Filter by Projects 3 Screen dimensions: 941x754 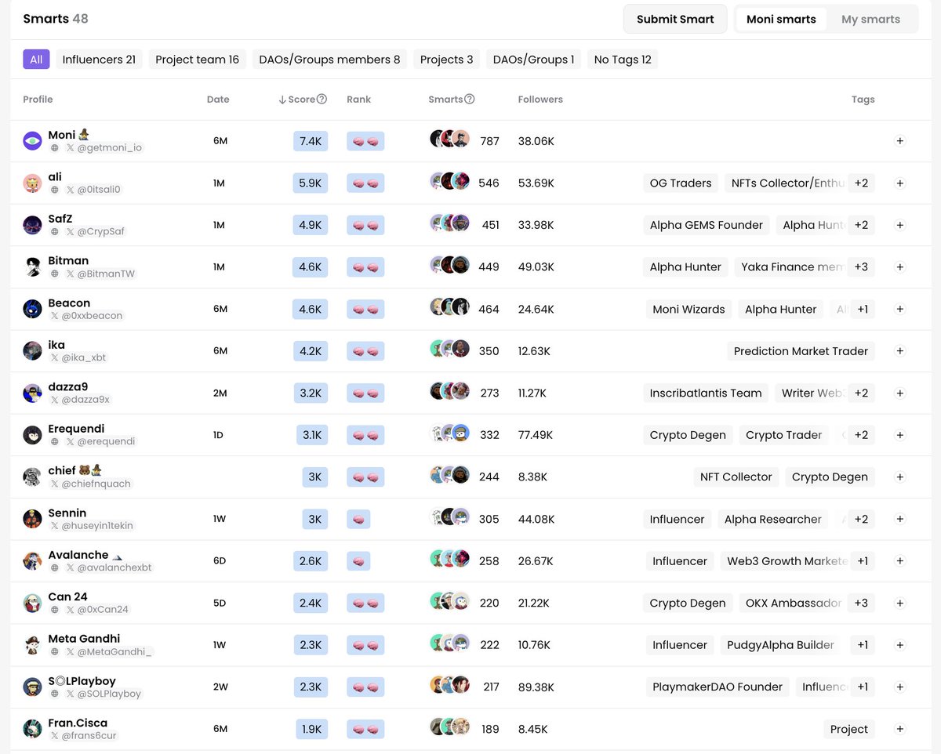tap(447, 60)
